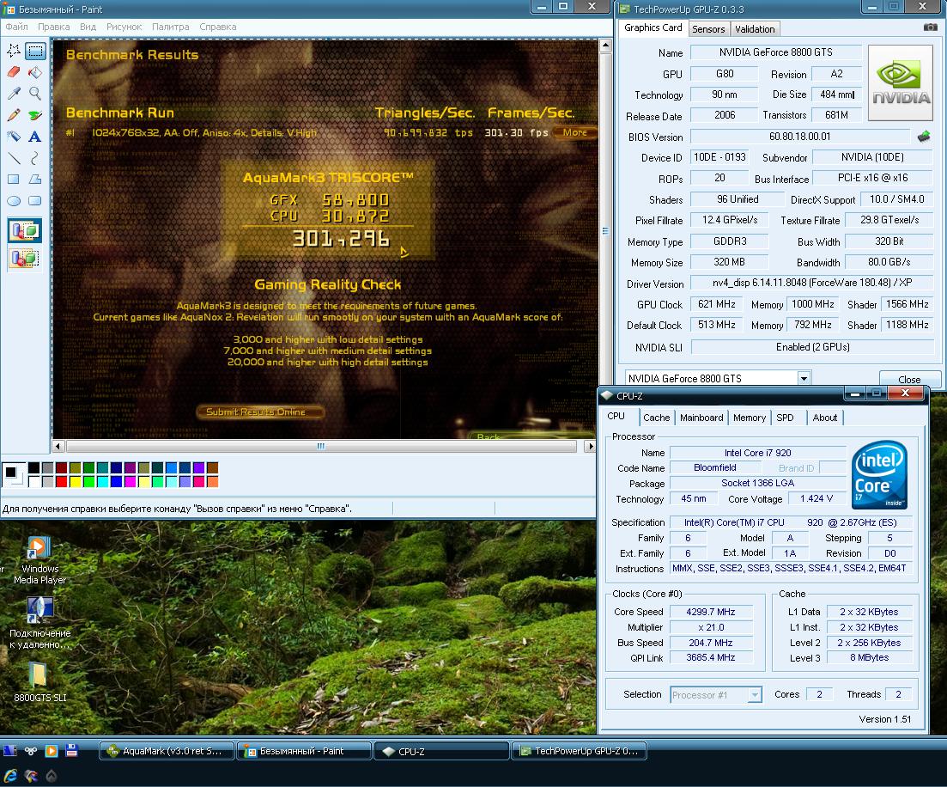Click the blue floppy disk quick launch icon
Viewport: 947px width, 787px height.
[72, 751]
